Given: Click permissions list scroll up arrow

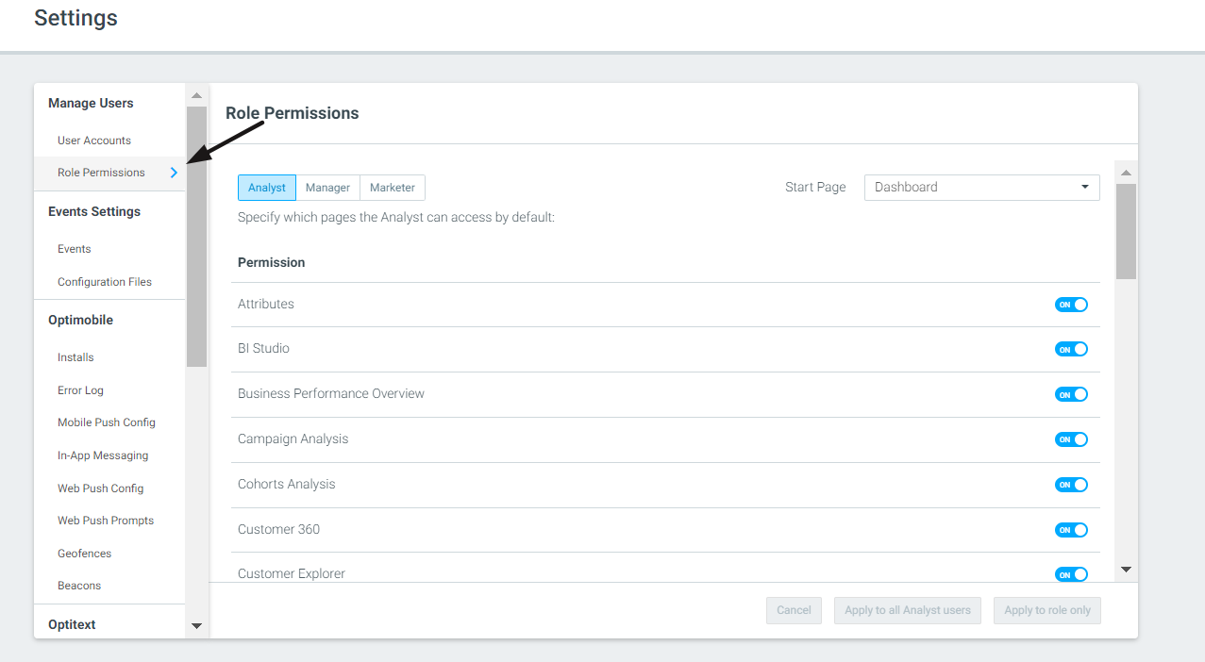Looking at the screenshot, I should [1126, 173].
